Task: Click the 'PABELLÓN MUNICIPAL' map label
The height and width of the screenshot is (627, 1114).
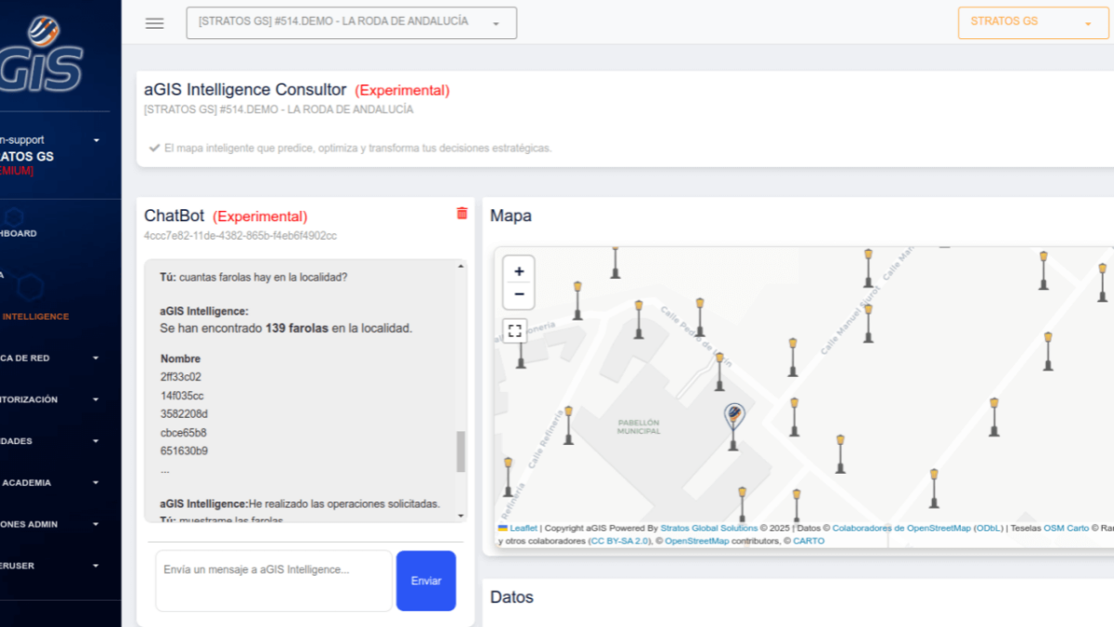Action: pos(639,426)
